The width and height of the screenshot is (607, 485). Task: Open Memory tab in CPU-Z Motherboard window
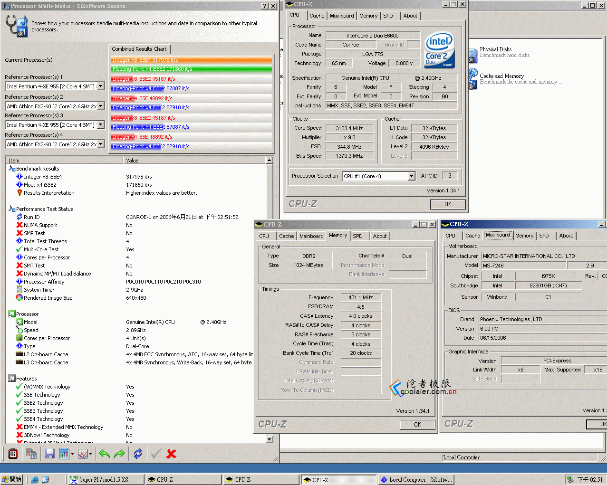pos(524,236)
